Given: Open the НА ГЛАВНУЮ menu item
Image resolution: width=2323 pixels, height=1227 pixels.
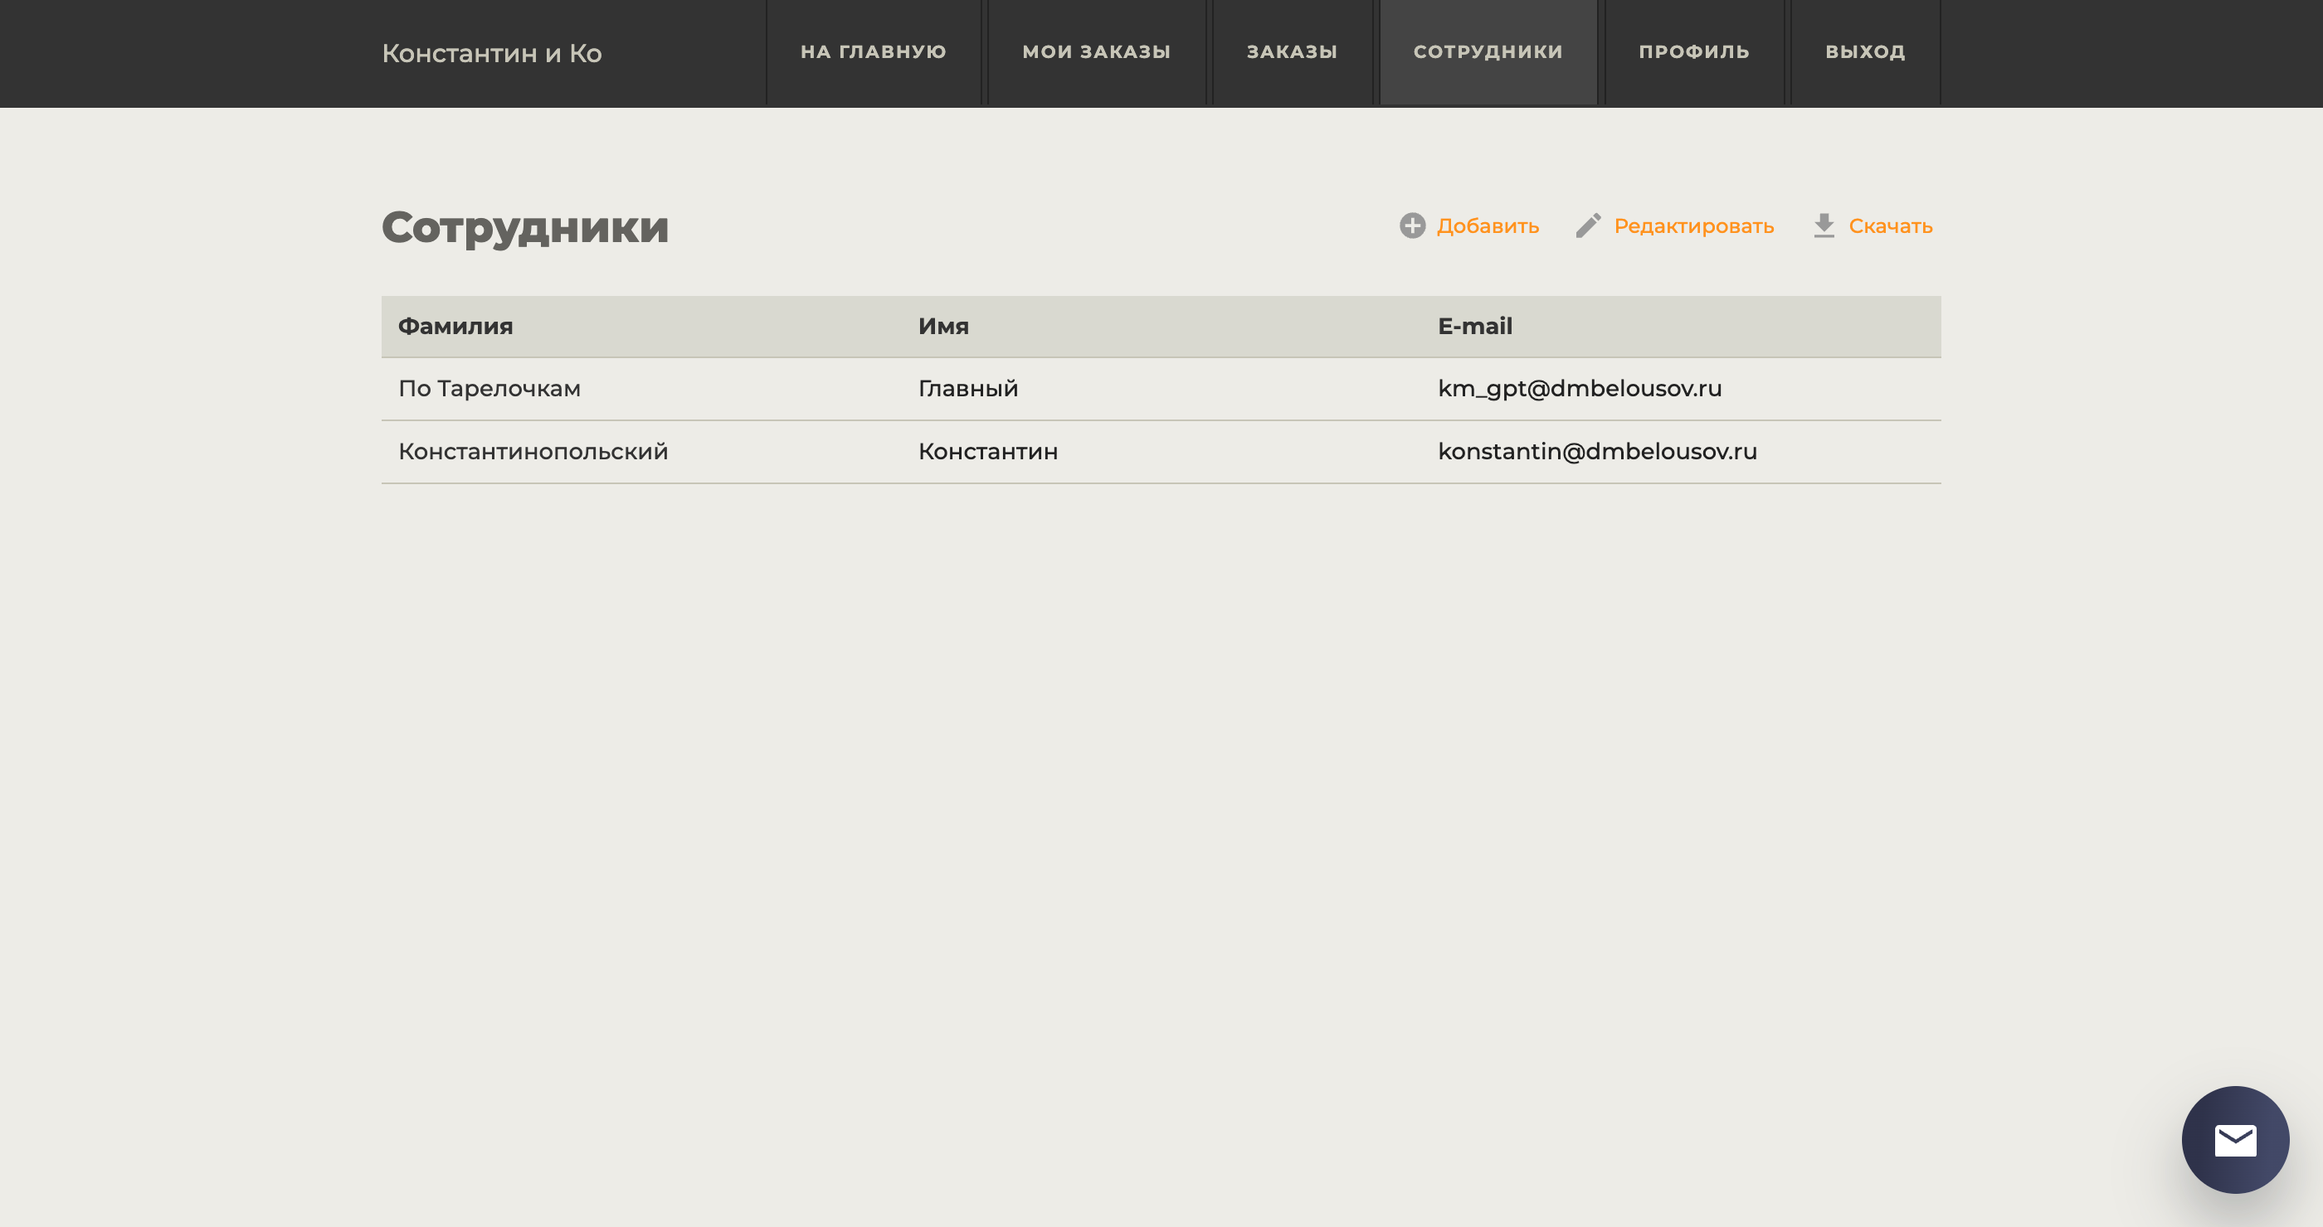Looking at the screenshot, I should 873,52.
